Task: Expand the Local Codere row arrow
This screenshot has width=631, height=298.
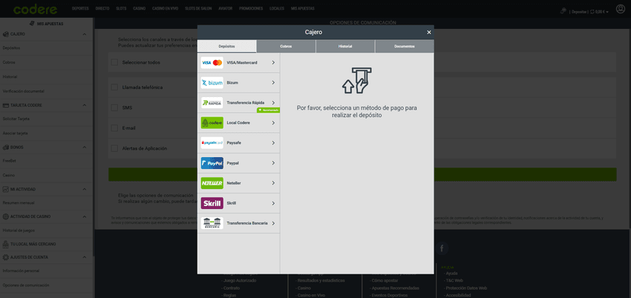Action: click(x=273, y=123)
